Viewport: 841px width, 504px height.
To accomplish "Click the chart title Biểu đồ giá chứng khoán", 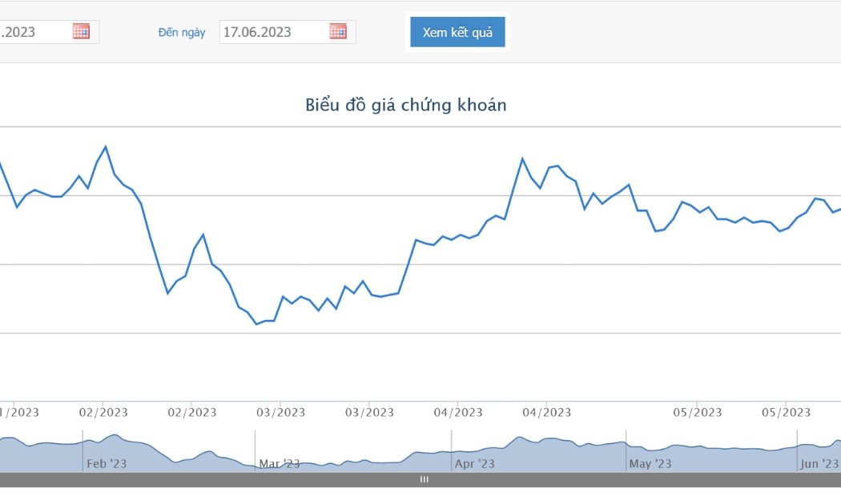I will [x=406, y=105].
